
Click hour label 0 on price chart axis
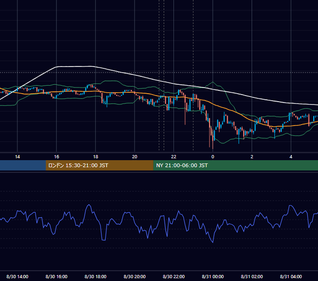click(213, 157)
